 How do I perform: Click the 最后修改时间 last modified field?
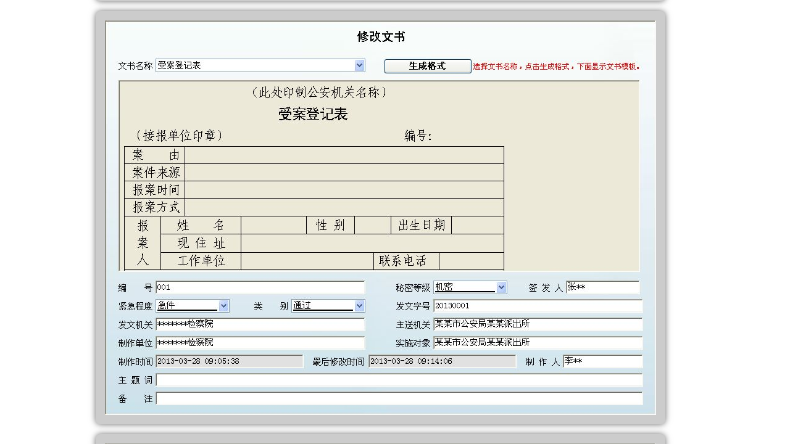click(441, 362)
